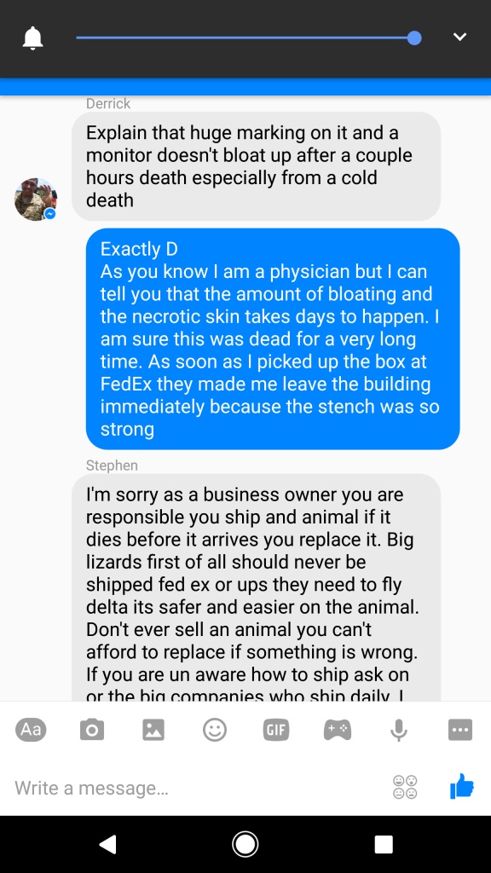Tap Android home circle button

(x=245, y=844)
